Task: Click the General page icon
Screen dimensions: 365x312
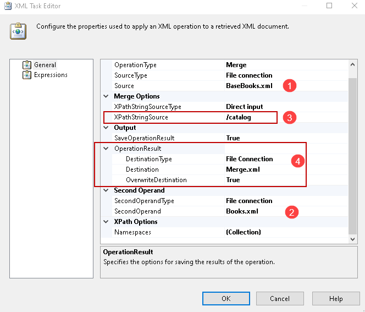Action: [27, 65]
